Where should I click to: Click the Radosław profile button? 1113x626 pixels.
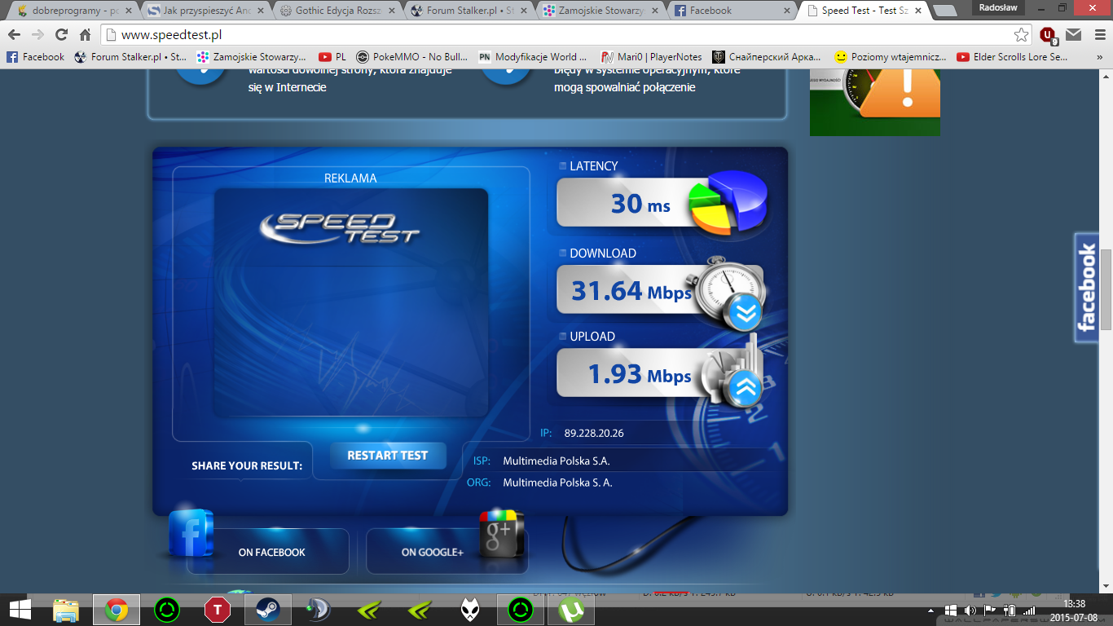(998, 7)
